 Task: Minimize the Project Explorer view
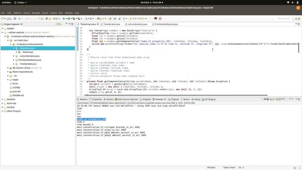(x=70, y=24)
